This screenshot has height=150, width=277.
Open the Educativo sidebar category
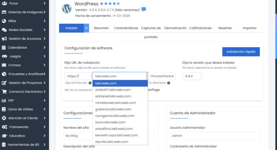25,136
